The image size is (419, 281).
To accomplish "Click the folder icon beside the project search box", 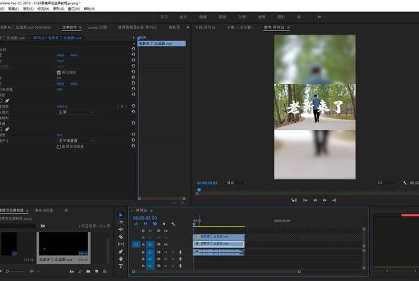I will 42,226.
